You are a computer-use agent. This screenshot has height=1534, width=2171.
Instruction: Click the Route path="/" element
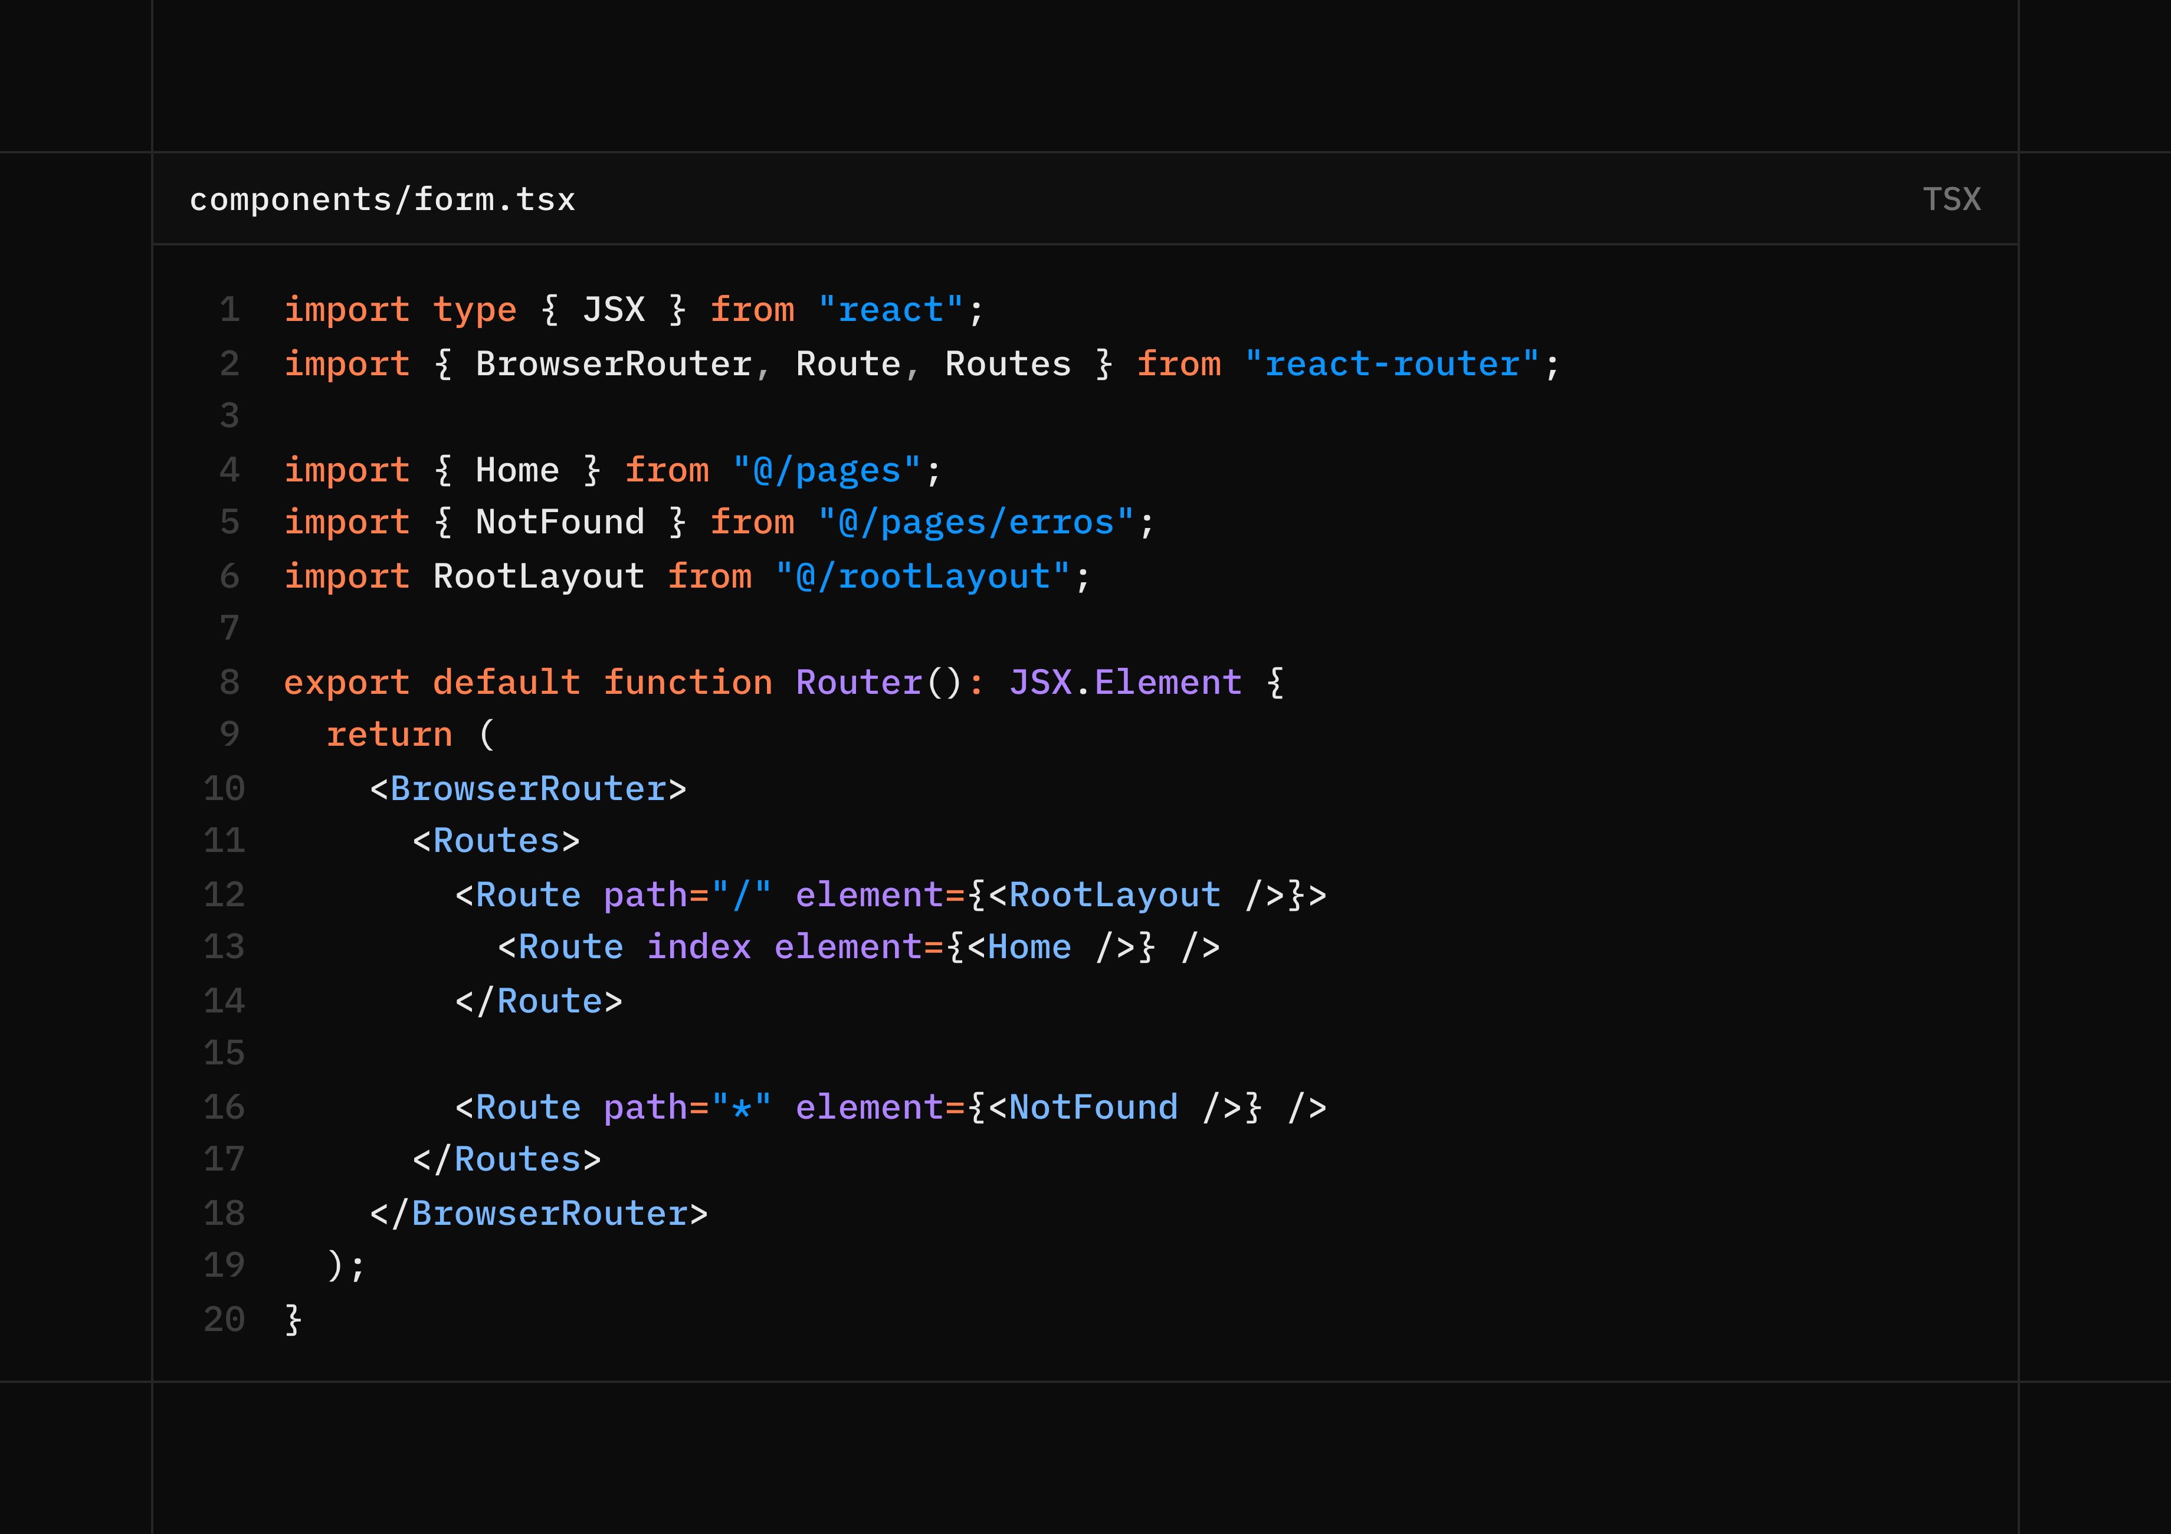(x=615, y=894)
